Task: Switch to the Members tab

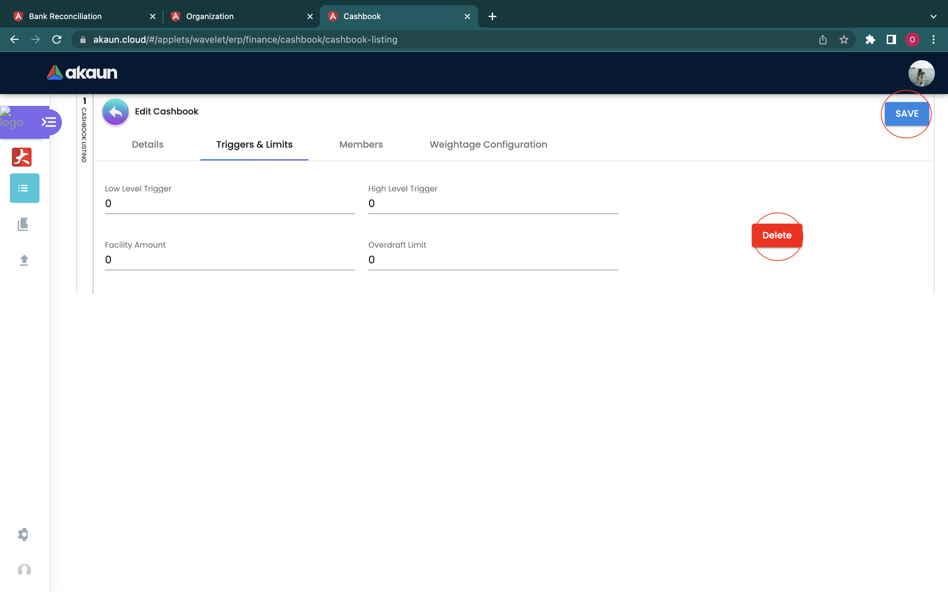Action: [361, 144]
